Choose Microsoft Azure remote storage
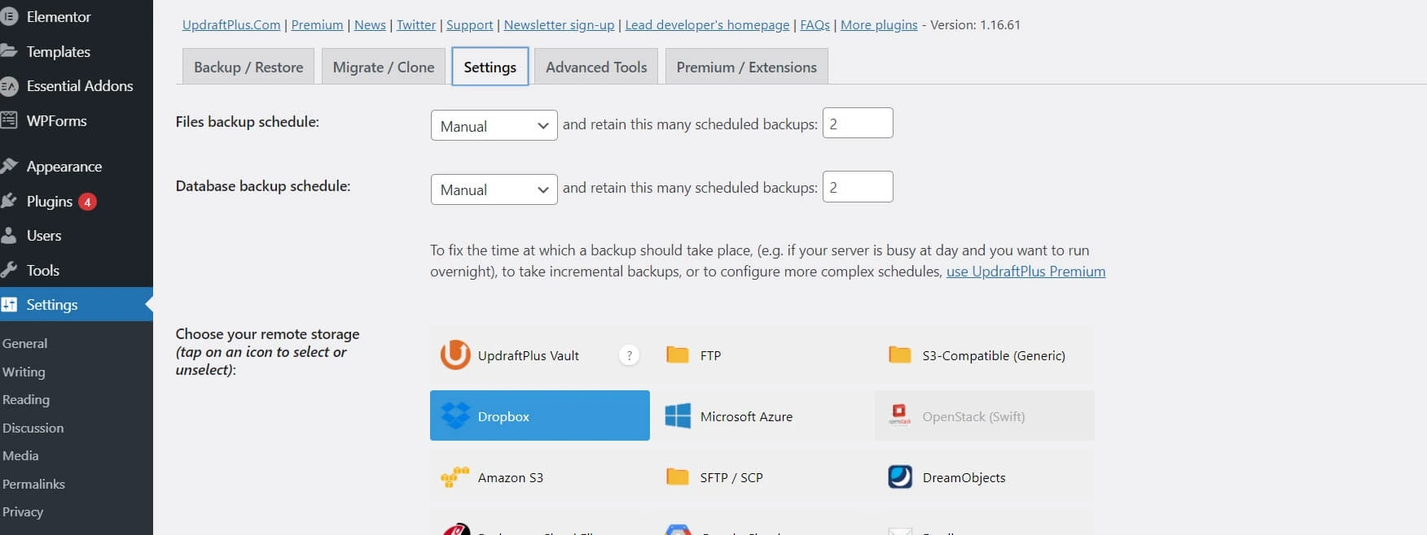Image resolution: width=1427 pixels, height=535 pixels. pyautogui.click(x=762, y=415)
